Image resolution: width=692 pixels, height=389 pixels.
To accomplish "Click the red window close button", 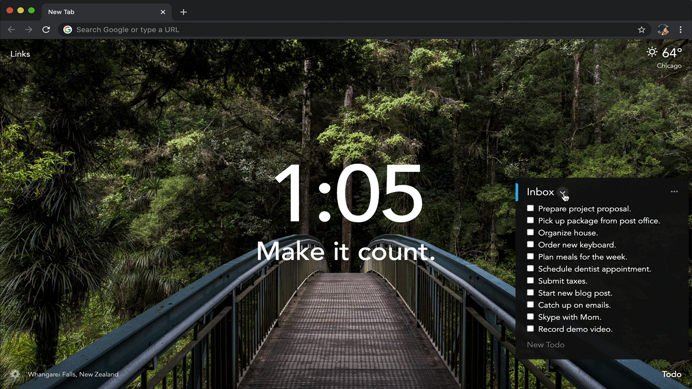I will click(x=10, y=10).
